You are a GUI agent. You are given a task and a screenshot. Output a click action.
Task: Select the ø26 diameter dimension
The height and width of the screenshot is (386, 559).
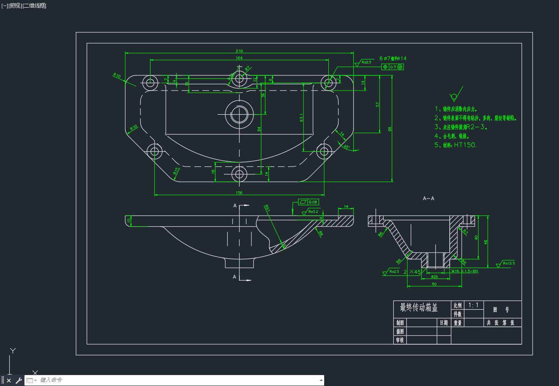coord(434,277)
